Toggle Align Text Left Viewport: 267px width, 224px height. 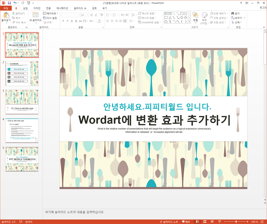108,21
